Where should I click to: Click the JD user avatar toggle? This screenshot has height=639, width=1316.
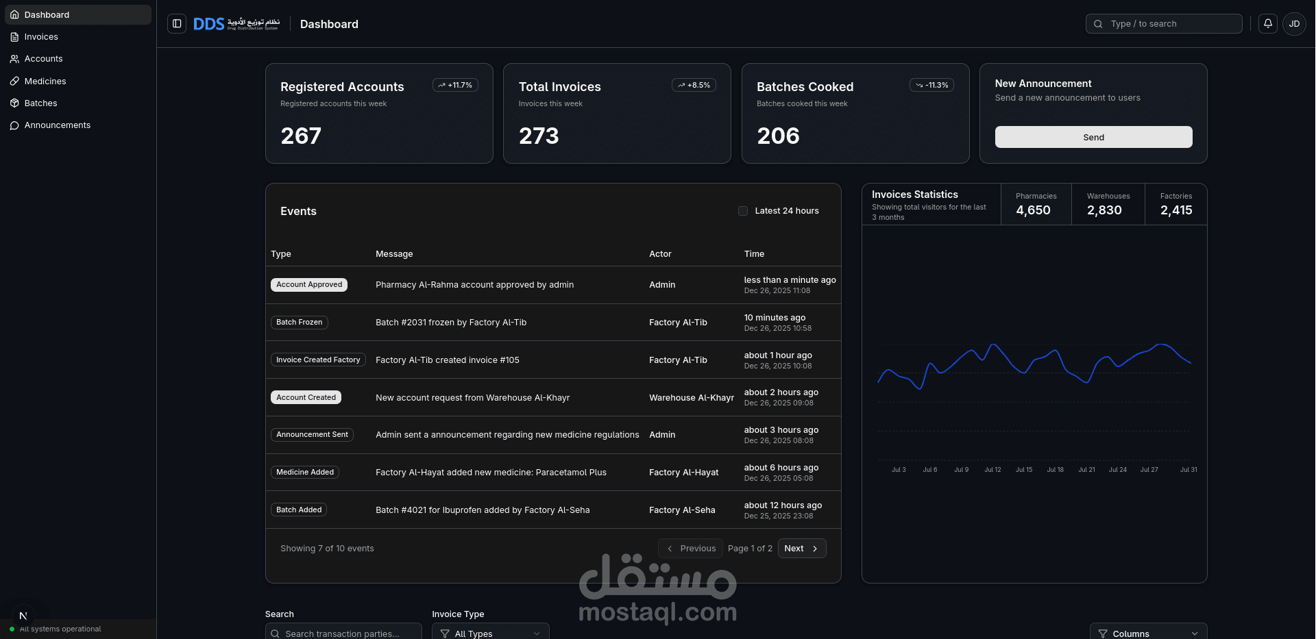tap(1295, 23)
